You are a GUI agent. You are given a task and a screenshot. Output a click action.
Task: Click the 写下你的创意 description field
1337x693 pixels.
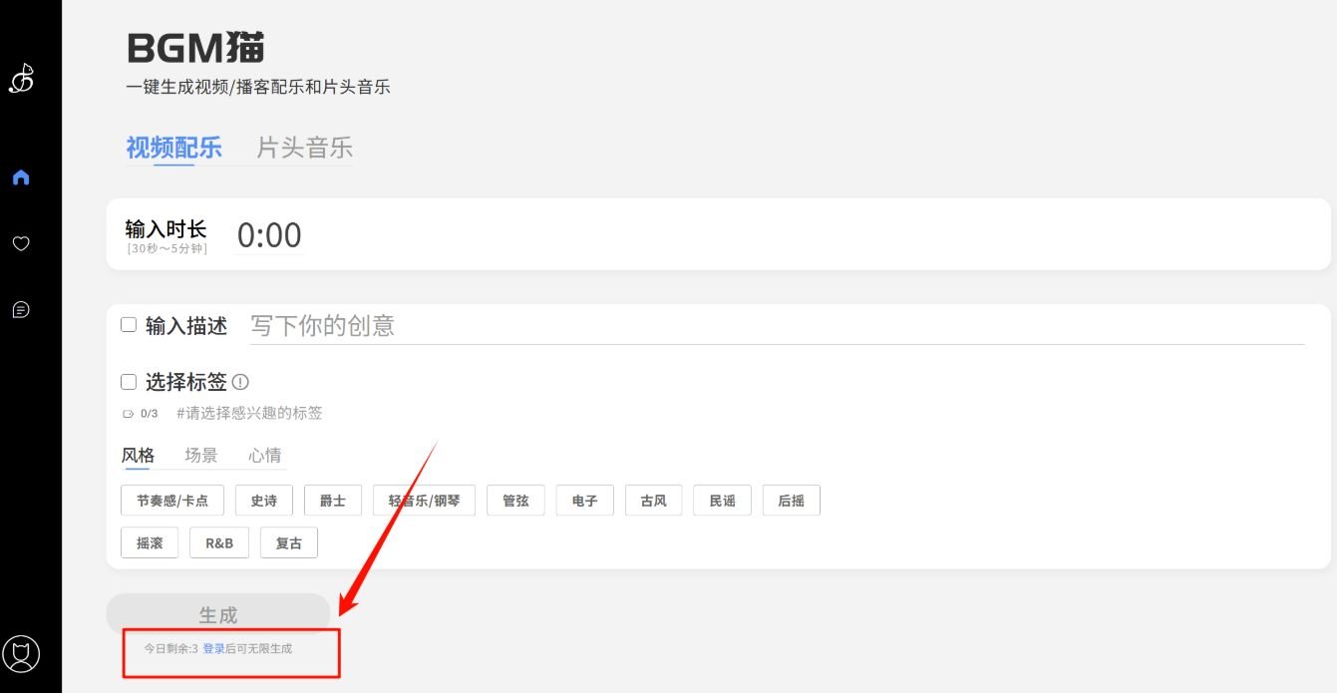(x=777, y=325)
